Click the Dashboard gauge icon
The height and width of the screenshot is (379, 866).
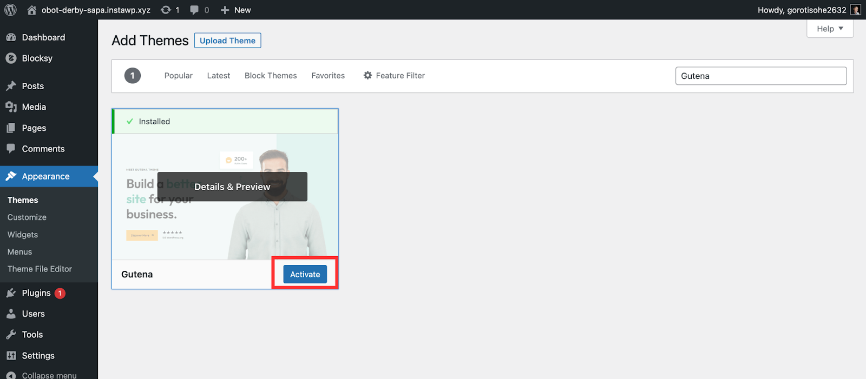(x=11, y=37)
